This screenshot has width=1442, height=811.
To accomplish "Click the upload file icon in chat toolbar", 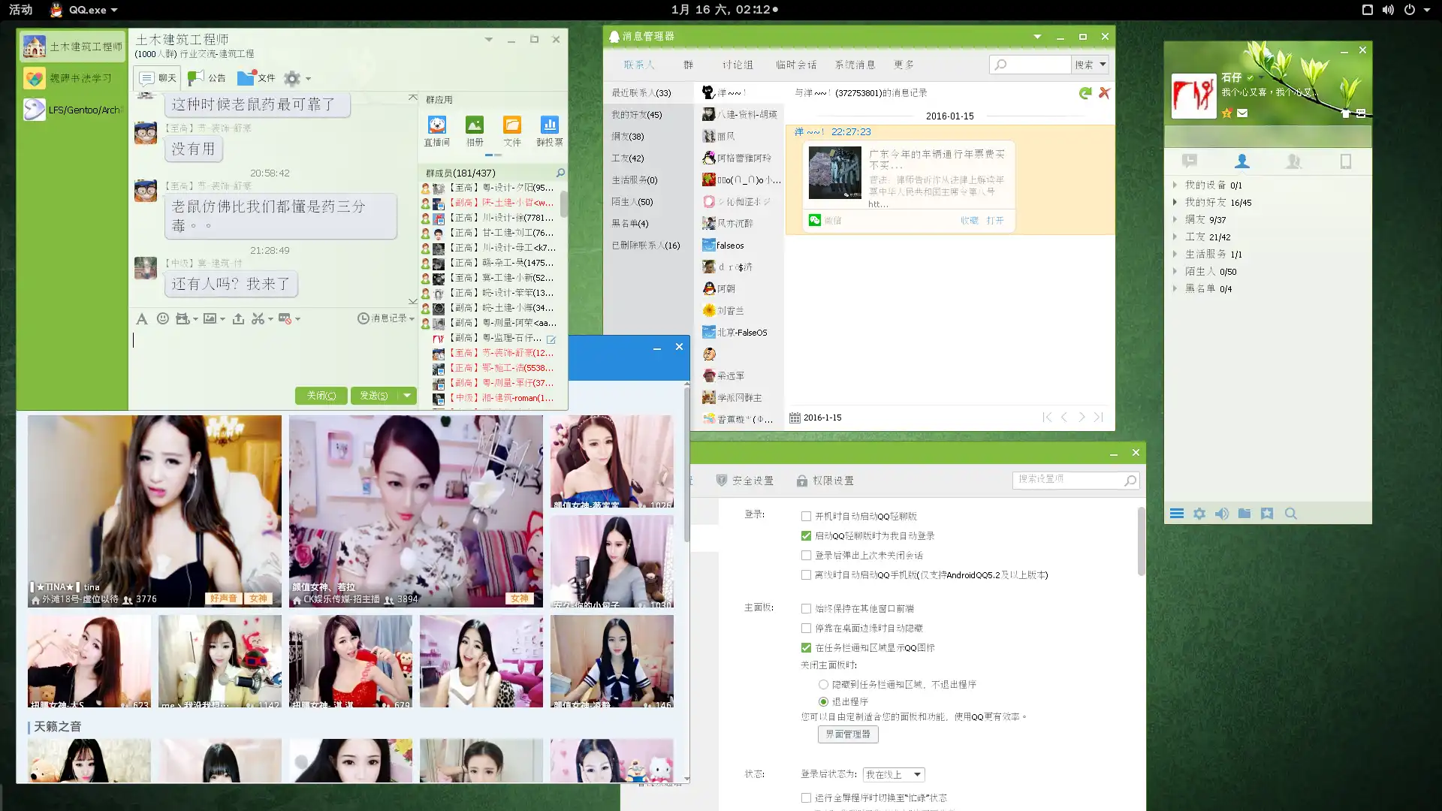I will 238,319.
